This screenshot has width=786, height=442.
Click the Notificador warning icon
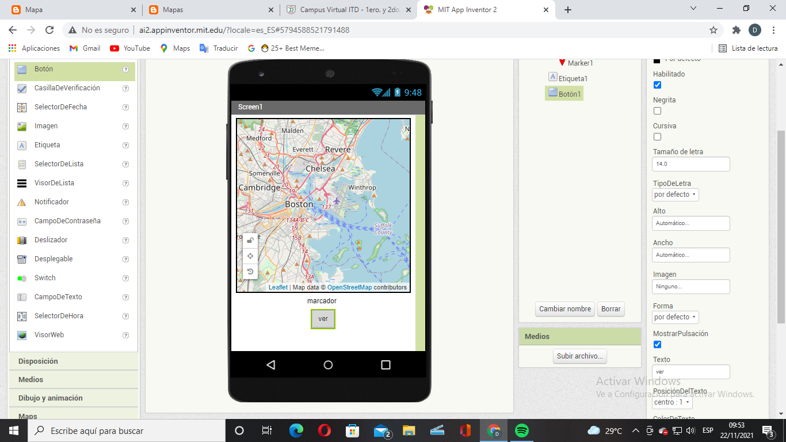point(22,202)
